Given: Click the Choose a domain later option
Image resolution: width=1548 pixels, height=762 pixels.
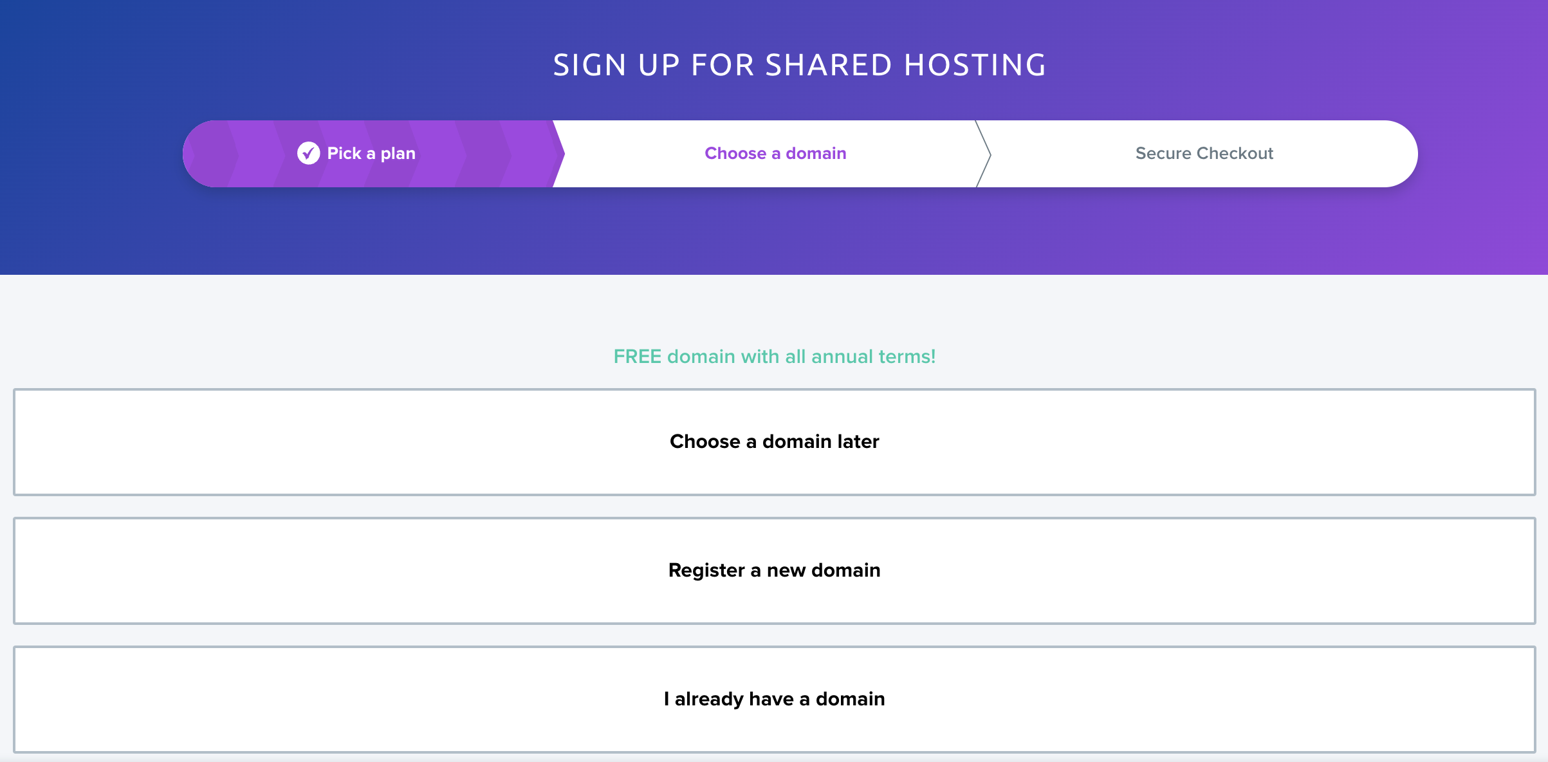Looking at the screenshot, I should click(774, 441).
